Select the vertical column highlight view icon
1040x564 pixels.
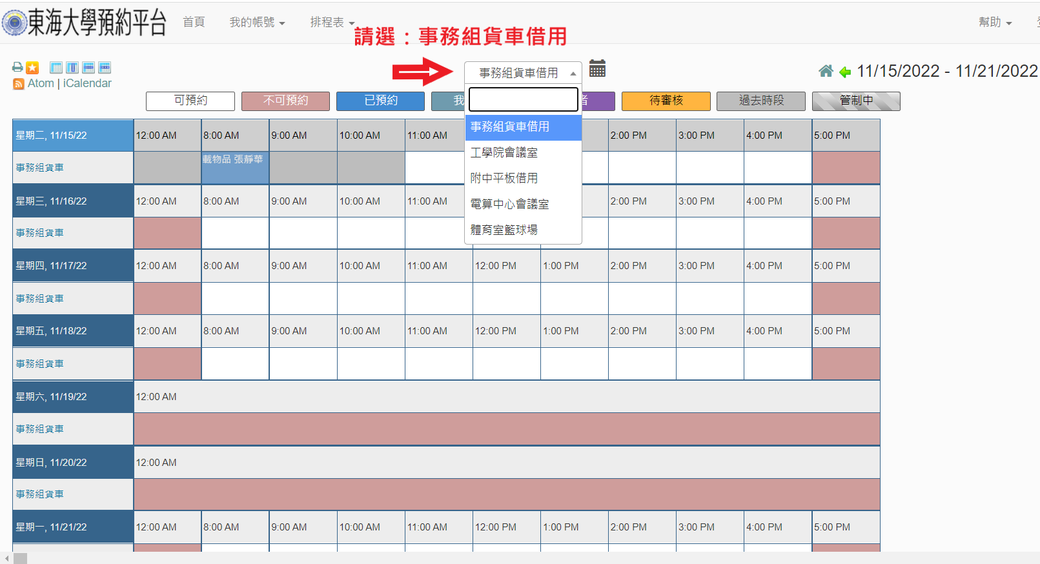(x=72, y=68)
